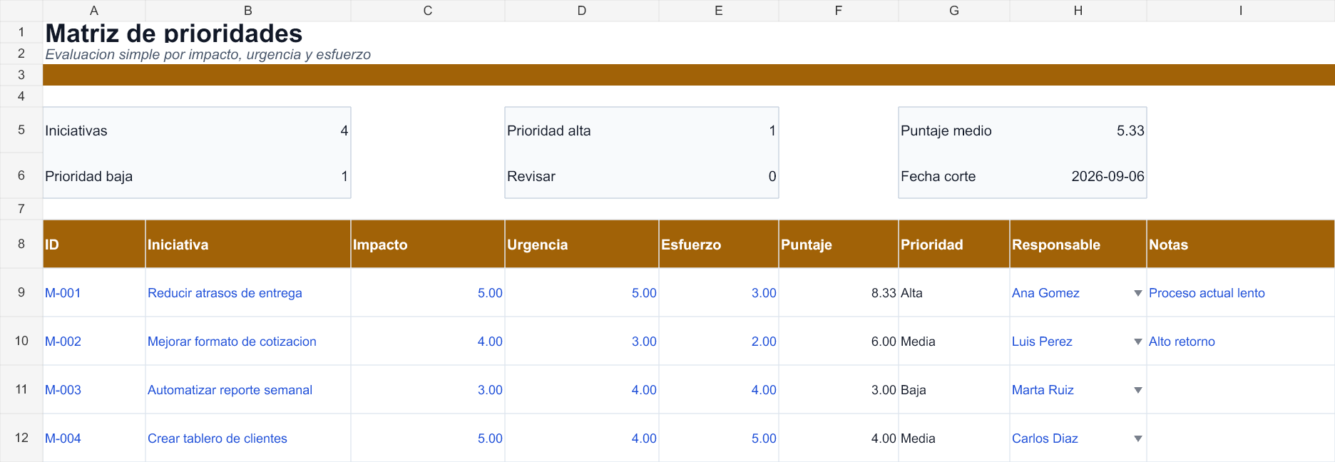The height and width of the screenshot is (462, 1335).
Task: Click the 'Urgencia' table header cell
Action: click(x=582, y=245)
